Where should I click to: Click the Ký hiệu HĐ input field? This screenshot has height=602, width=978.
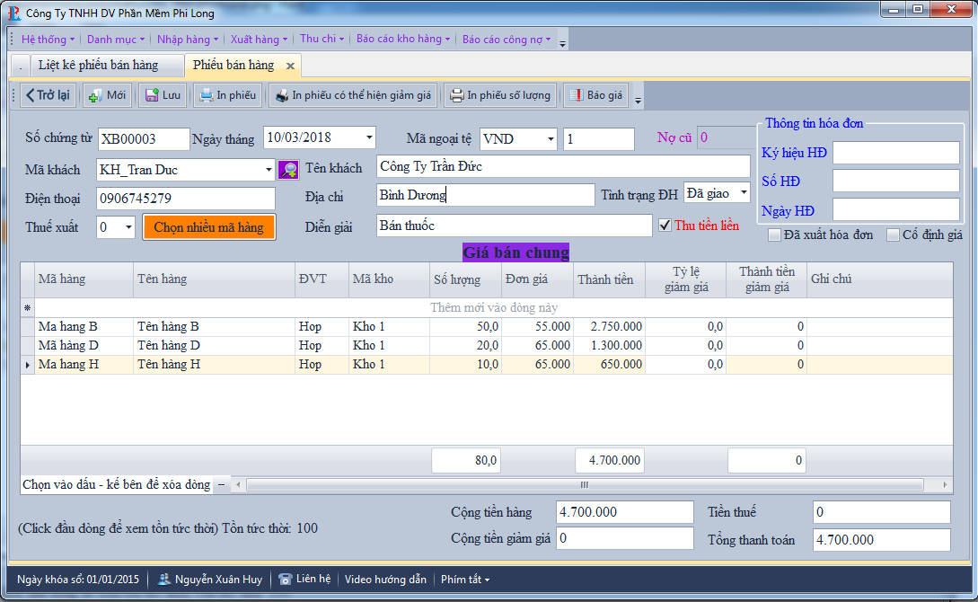895,153
